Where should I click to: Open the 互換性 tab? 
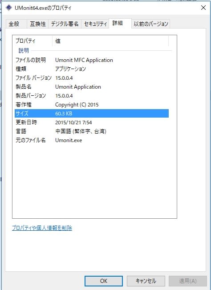coord(38,24)
